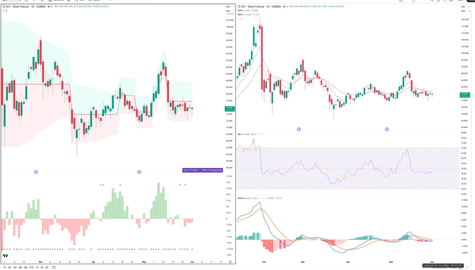The height and width of the screenshot is (270, 475).
Task: Click market status dot in right chart legend
Action: point(285,7)
